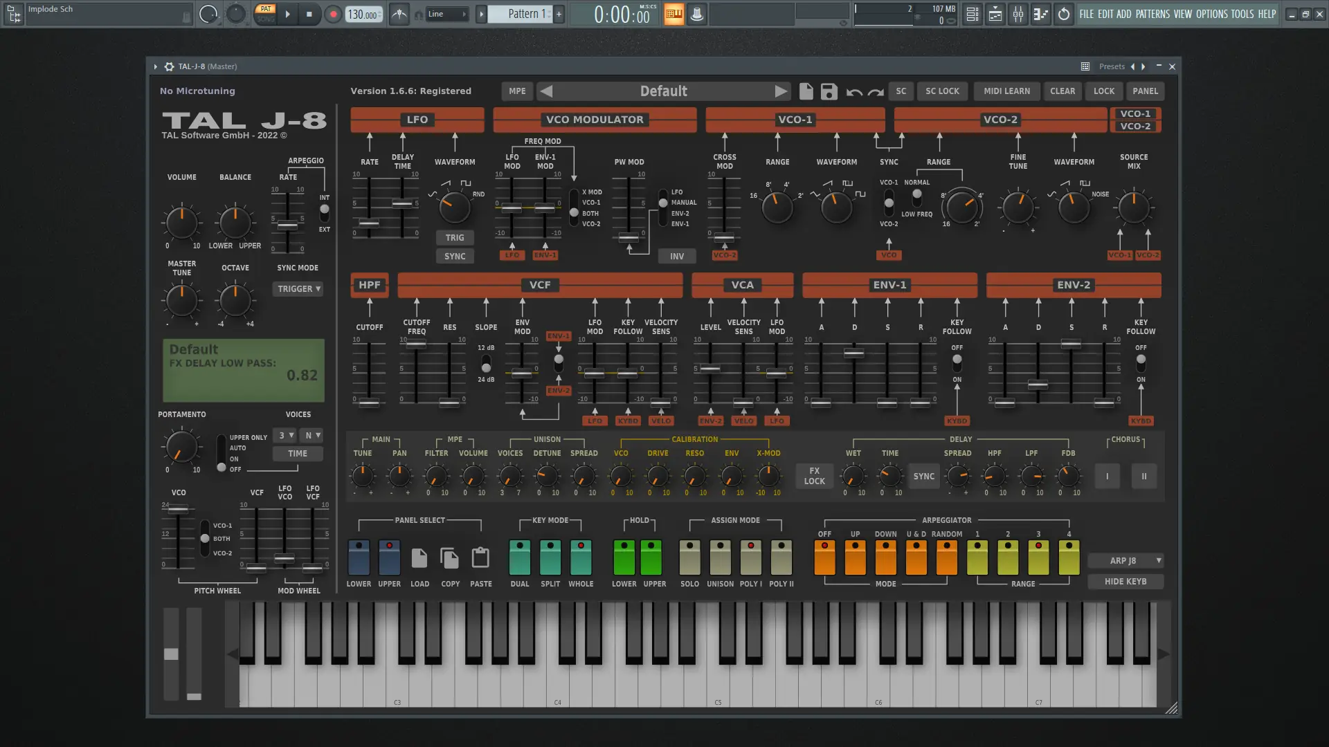Click the undo arrow icon
Screen dimensions: 1329x747
click(x=854, y=92)
